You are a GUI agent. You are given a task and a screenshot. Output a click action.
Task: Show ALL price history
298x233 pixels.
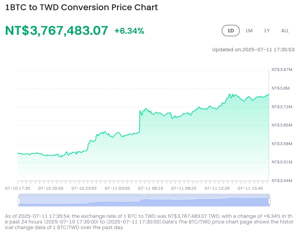[285, 31]
